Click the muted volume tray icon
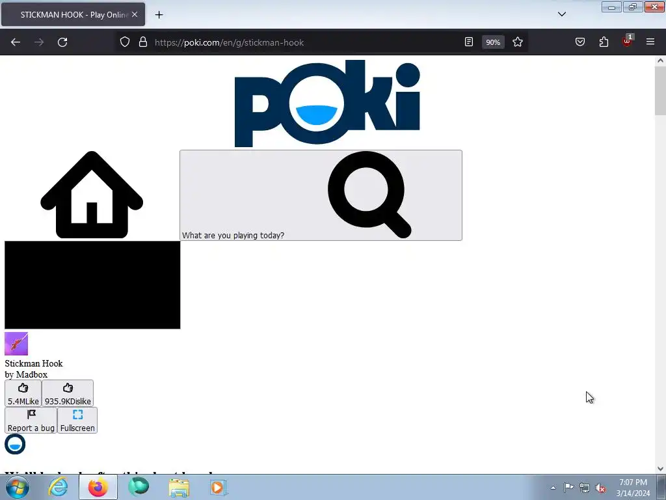Screen dimensions: 666x500 point(600,488)
